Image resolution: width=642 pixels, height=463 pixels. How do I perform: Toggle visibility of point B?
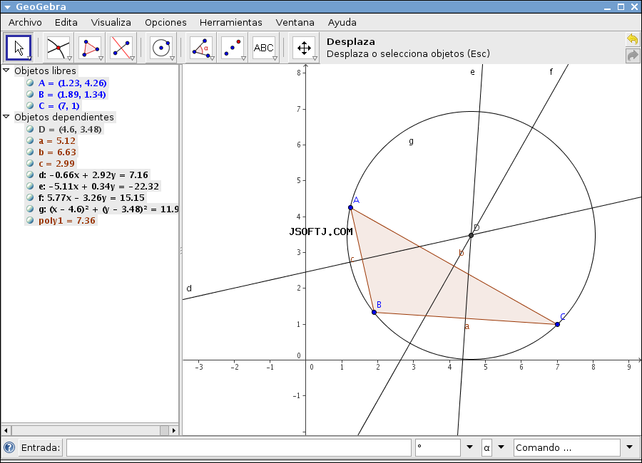(30, 94)
